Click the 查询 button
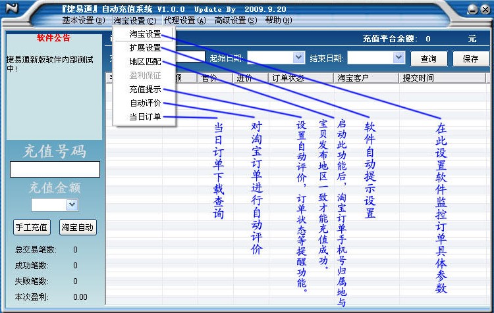This screenshot has width=494, height=313. (429, 59)
